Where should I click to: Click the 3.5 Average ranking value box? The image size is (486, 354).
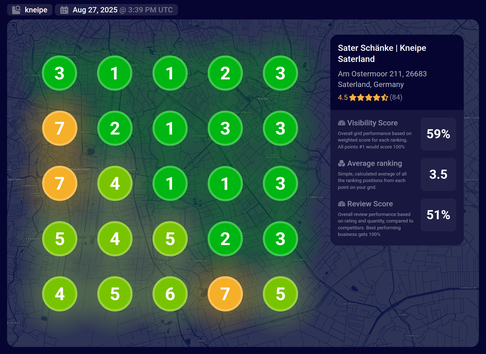coord(438,175)
